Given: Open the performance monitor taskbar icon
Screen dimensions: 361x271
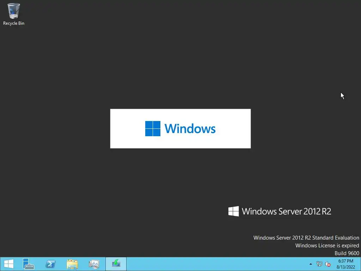Looking at the screenshot, I should [94, 264].
